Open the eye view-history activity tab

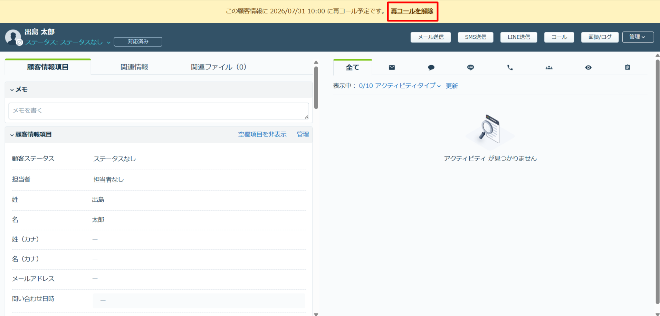coord(589,67)
